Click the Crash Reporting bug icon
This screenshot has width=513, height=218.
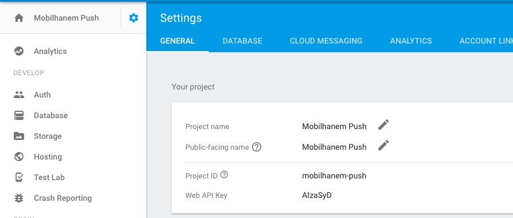(19, 198)
